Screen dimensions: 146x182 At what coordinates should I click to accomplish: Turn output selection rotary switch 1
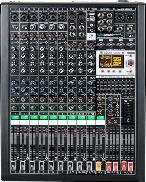click(x=101, y=45)
